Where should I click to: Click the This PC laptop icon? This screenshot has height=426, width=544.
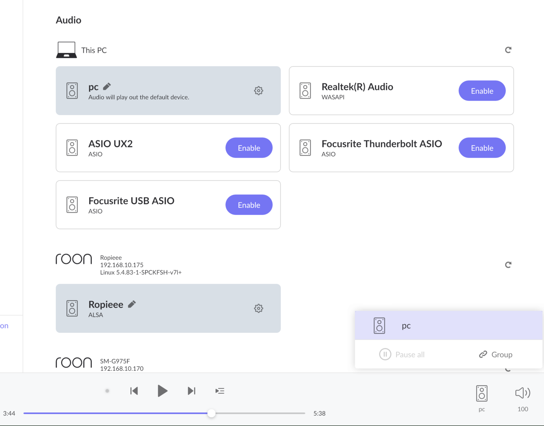[66, 50]
